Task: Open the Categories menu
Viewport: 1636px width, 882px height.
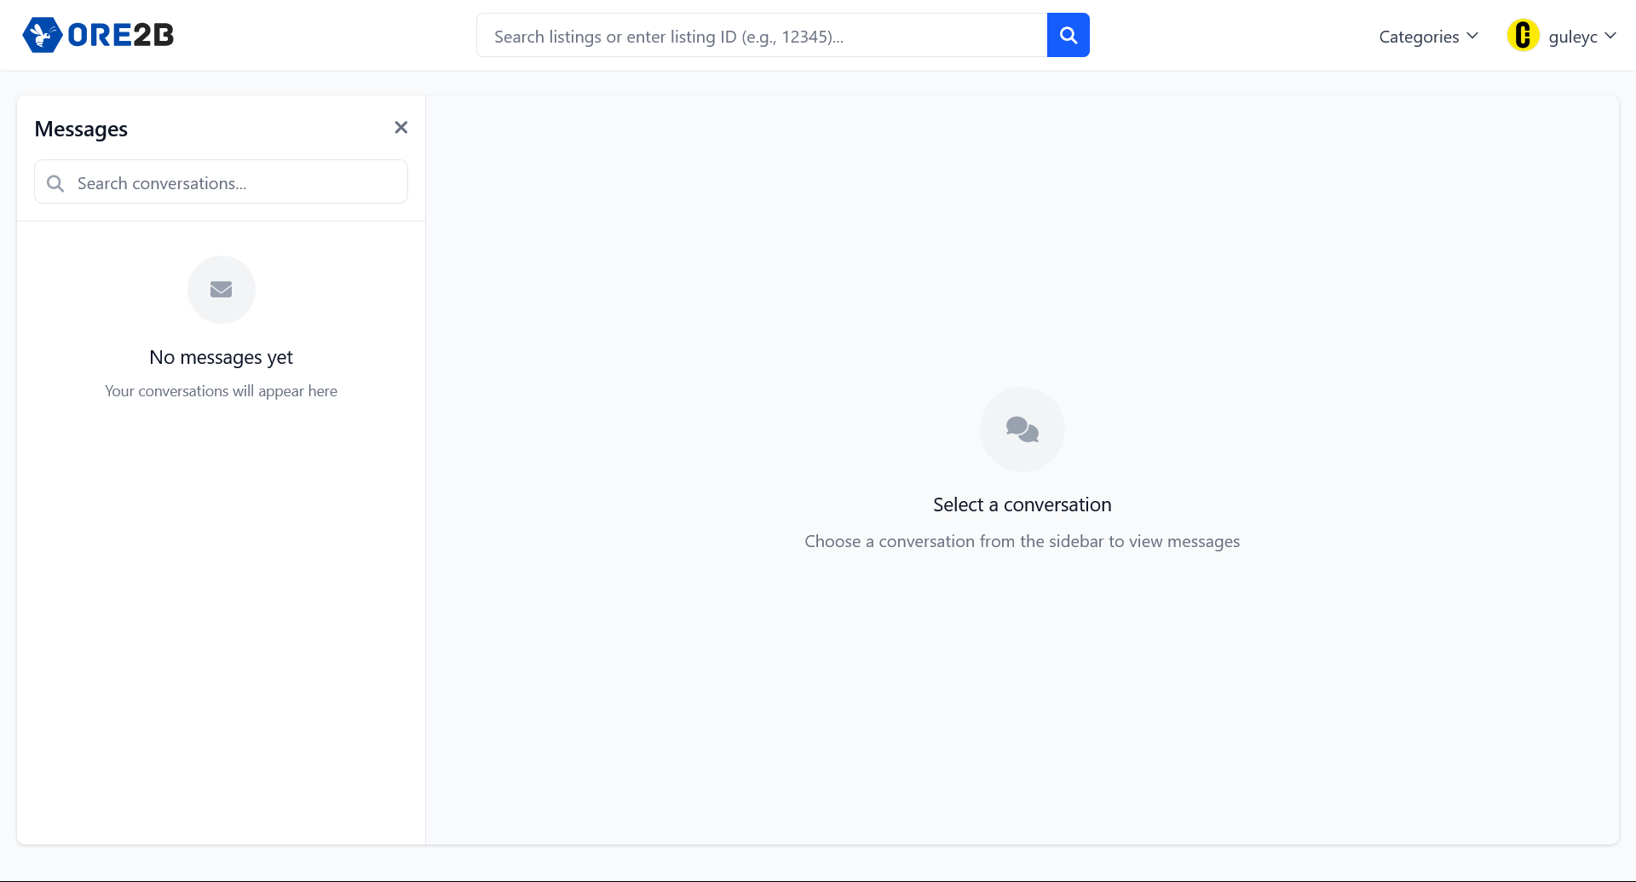Action: point(1419,37)
